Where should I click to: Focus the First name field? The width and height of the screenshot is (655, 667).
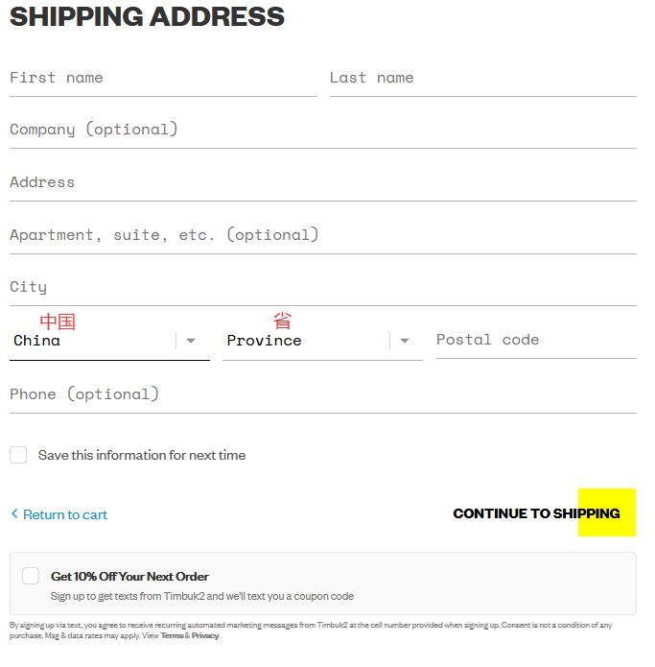point(162,78)
